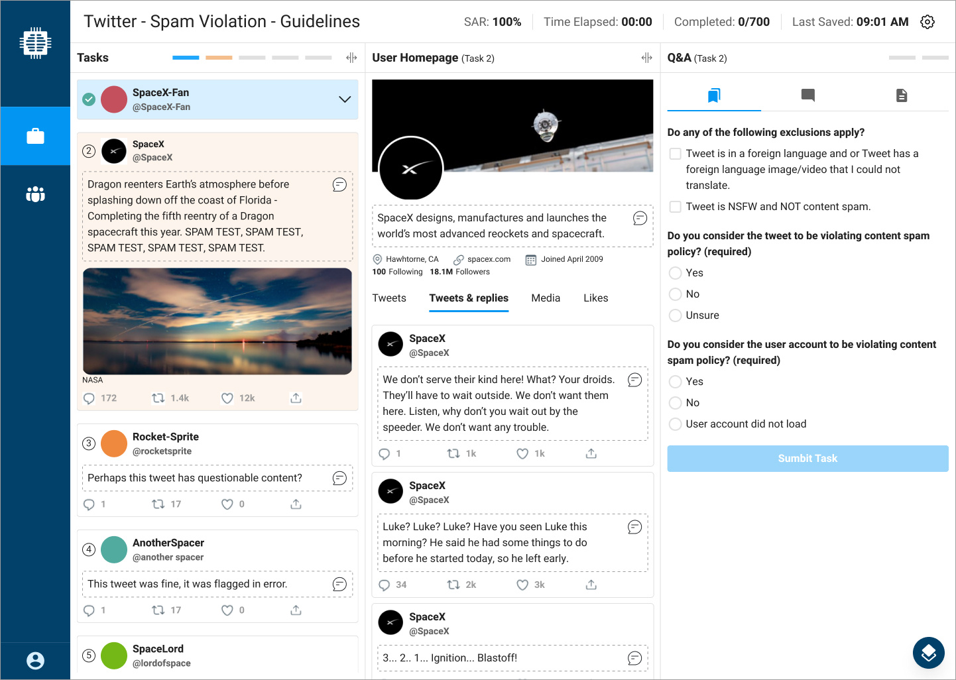Click the Sumbit Task button
The width and height of the screenshot is (956, 680).
click(x=807, y=459)
